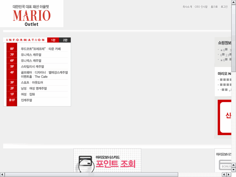The height and width of the screenshot is (177, 236).
Task: Click the lower vertical scrollbar's up arrow
Action: pos(234,165)
